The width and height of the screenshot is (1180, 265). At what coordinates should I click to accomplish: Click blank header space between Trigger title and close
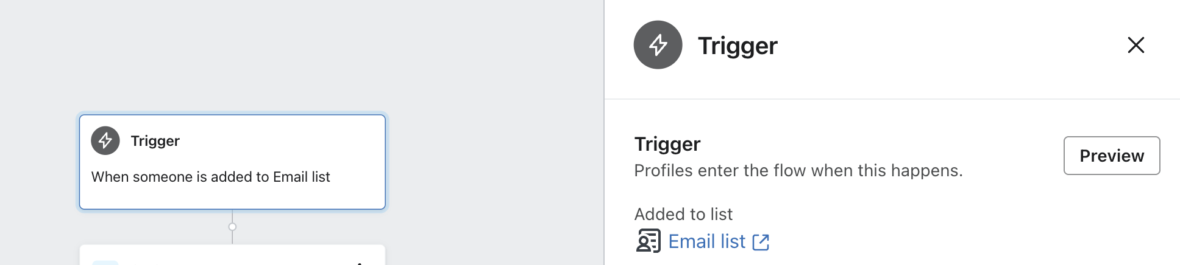[951, 46]
